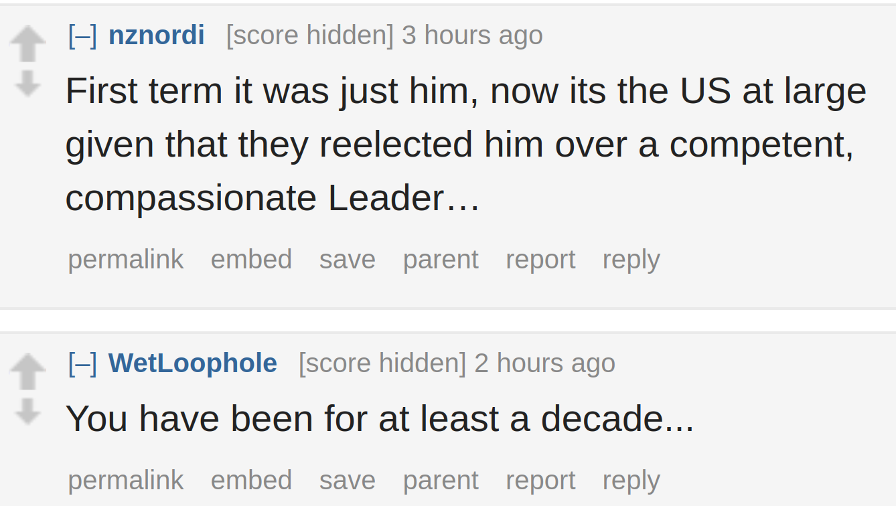This screenshot has width=896, height=506.
Task: Open permalink for nznordi's comment
Action: tap(126, 260)
